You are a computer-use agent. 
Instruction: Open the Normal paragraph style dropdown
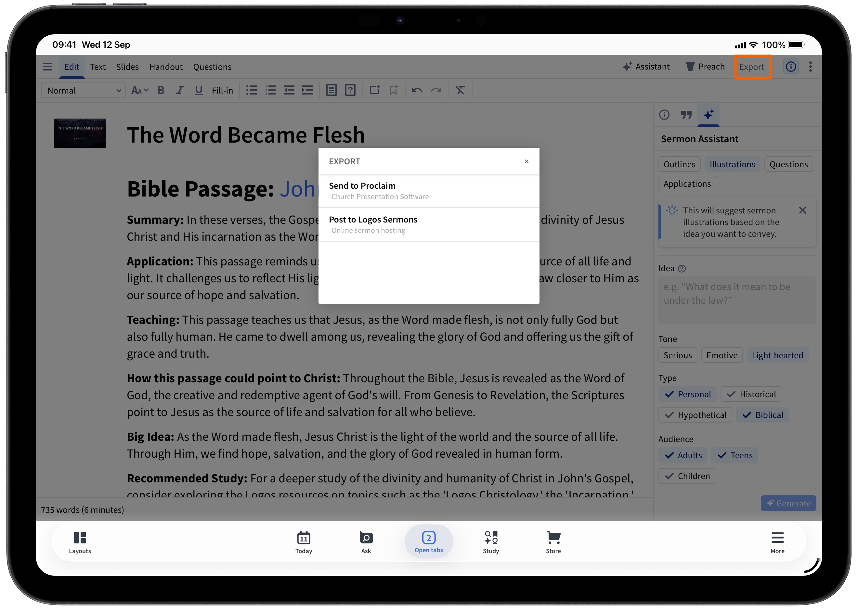(84, 91)
